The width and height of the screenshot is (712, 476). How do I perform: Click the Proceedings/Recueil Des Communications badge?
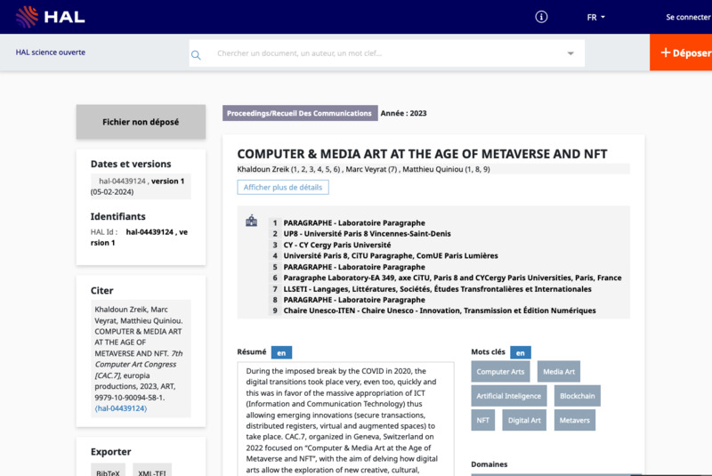(x=299, y=114)
